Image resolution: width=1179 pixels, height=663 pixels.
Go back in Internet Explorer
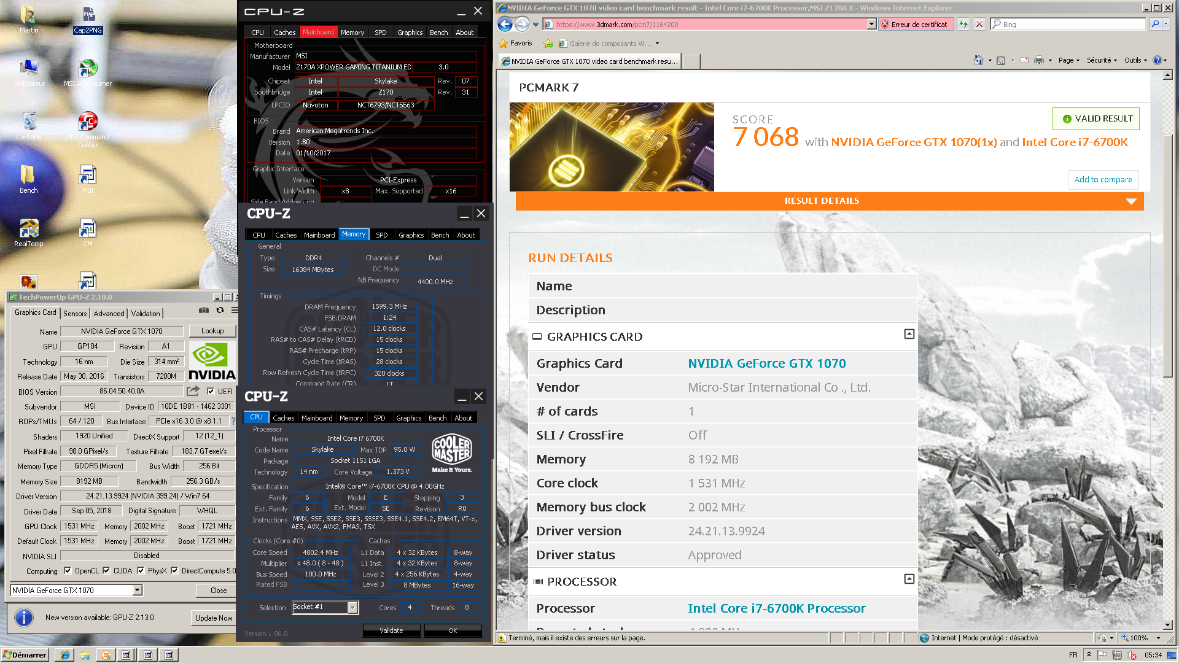coord(505,25)
